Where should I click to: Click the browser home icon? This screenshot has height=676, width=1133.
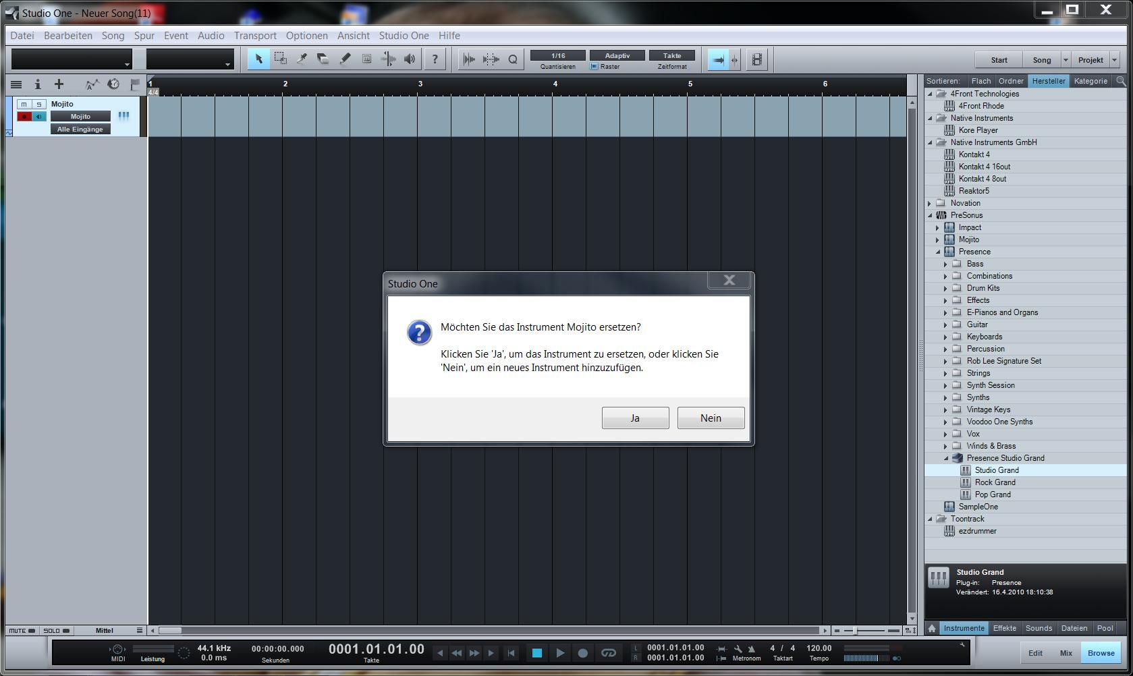pos(932,628)
